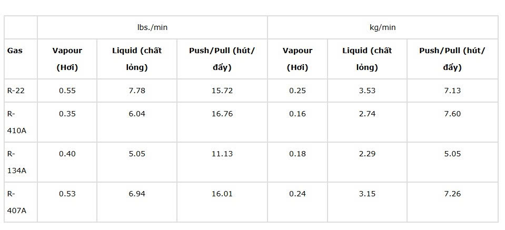
Task: Click the 7.78 liquid value for R-22
Action: point(137,91)
